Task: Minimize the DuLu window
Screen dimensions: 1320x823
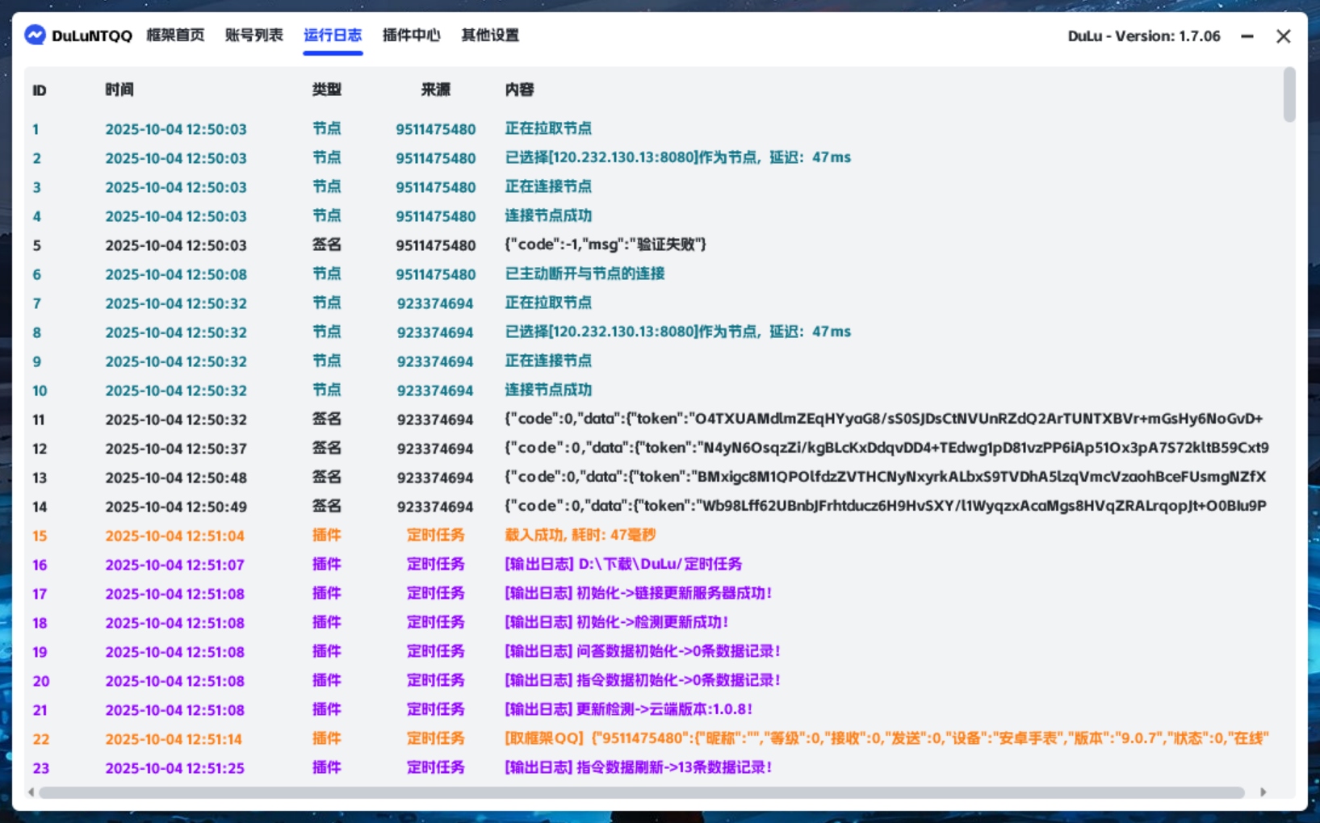Action: tap(1247, 36)
